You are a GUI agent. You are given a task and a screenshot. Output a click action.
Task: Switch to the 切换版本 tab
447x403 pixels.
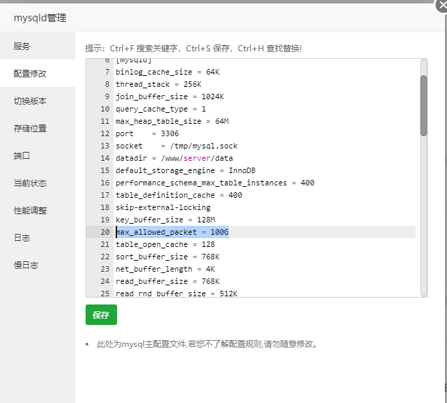[x=38, y=101]
